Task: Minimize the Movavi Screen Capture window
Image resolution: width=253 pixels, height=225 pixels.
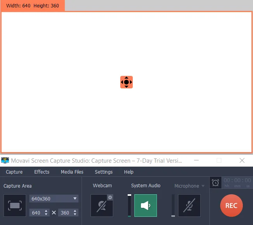Action: [x=196, y=160]
